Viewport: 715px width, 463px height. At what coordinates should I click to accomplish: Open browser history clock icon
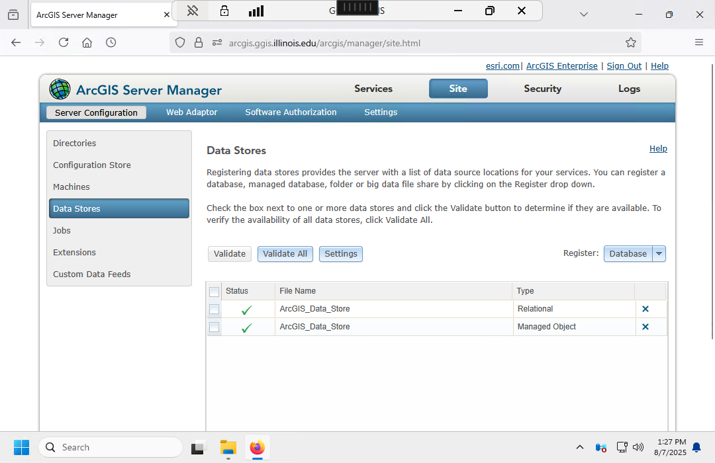click(x=111, y=42)
